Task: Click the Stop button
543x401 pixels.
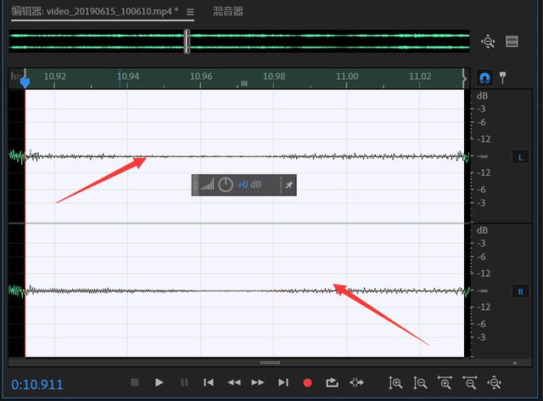Action: click(x=135, y=382)
